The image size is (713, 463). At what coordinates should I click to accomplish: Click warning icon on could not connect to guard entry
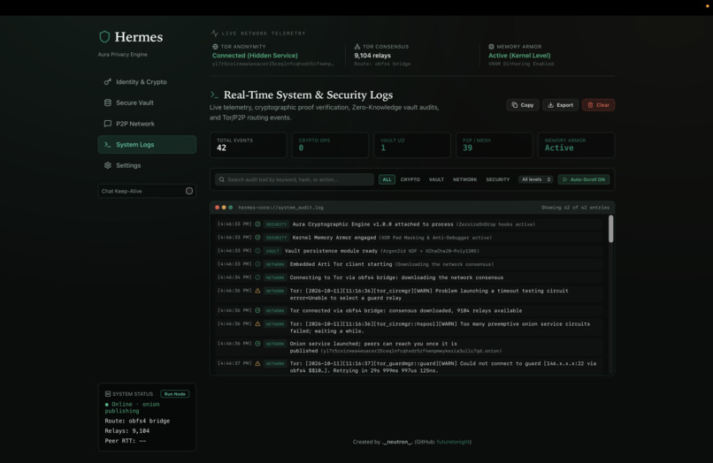click(x=257, y=363)
